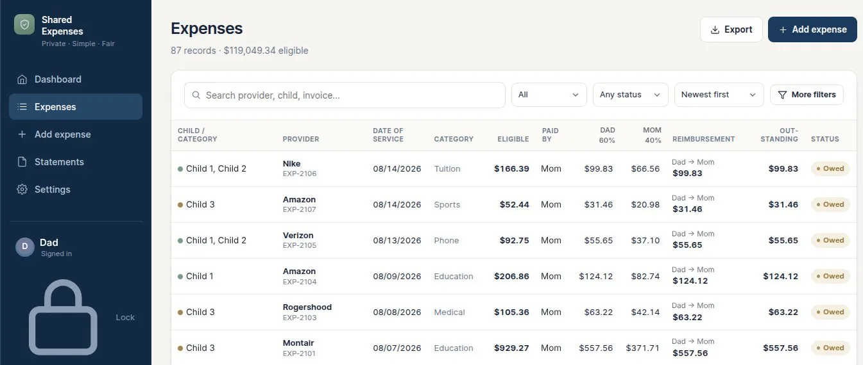Click the Dashboard home icon in sidebar
Viewport: 863px width, 365px height.
point(22,79)
